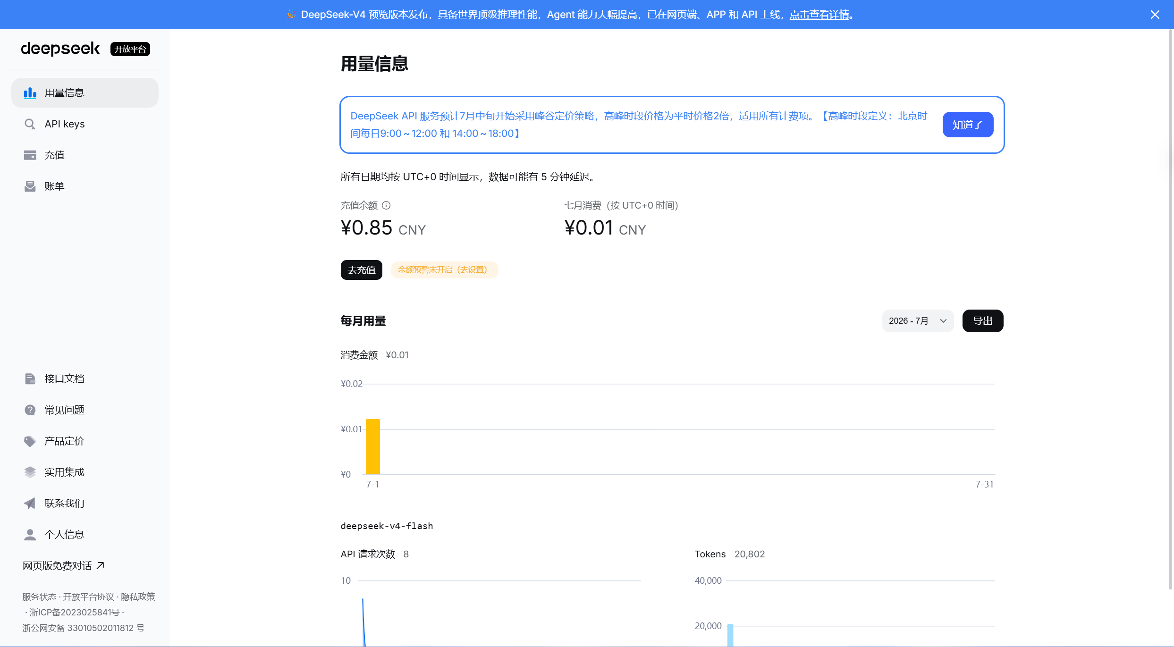Image resolution: width=1174 pixels, height=647 pixels.
Task: Open the 浙ICP备2023025841号 link
Action: (x=75, y=613)
